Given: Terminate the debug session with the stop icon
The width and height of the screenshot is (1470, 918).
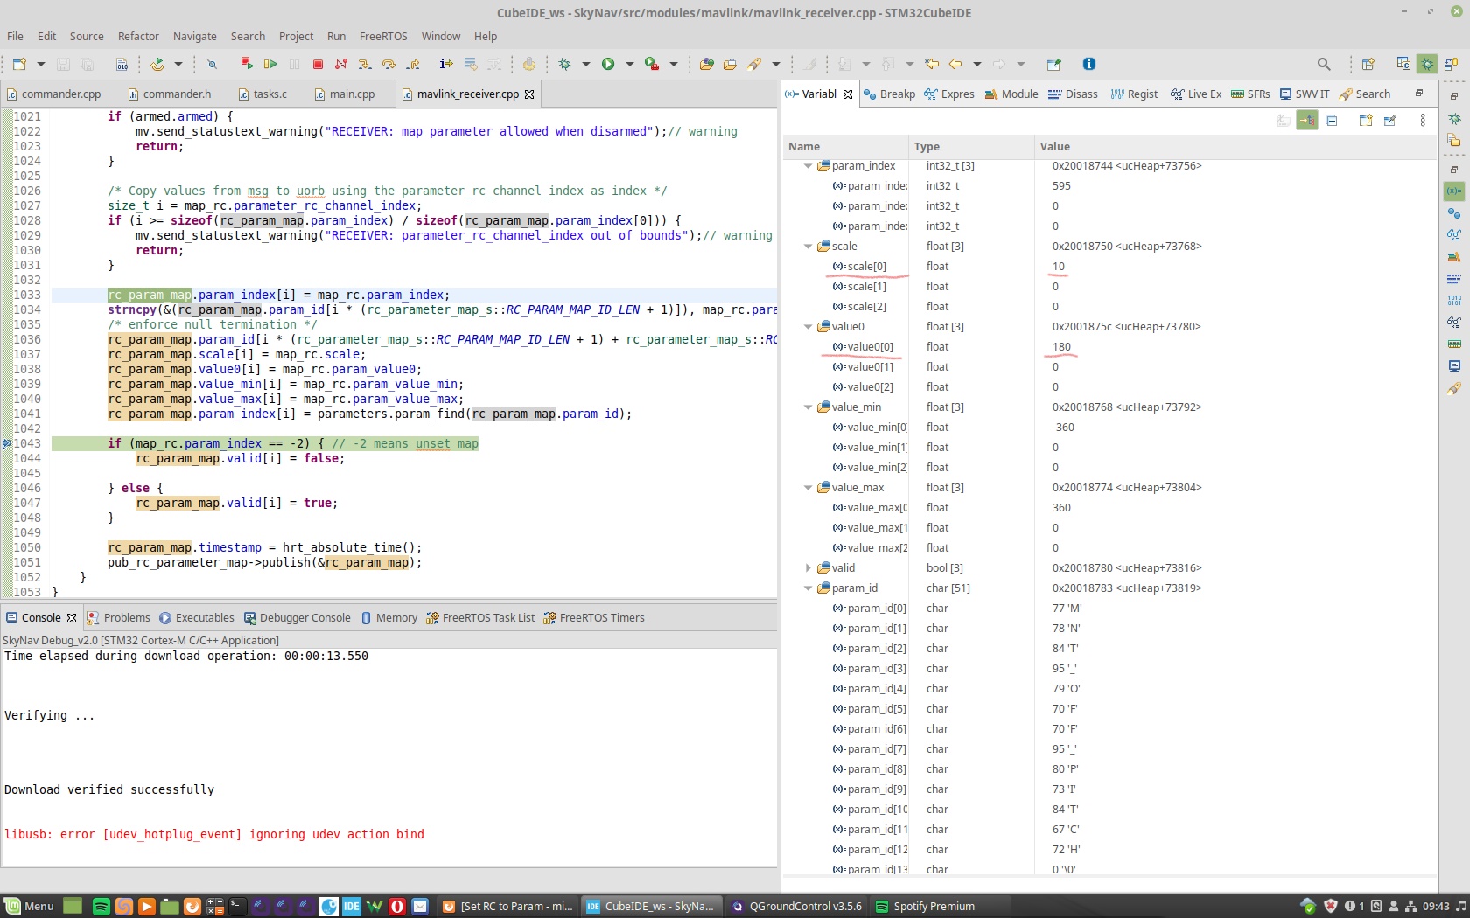Looking at the screenshot, I should click(x=317, y=64).
